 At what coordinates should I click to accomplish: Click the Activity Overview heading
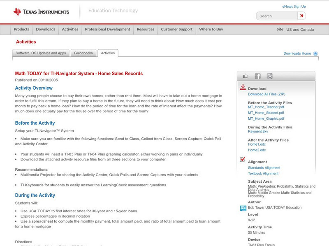click(x=34, y=88)
